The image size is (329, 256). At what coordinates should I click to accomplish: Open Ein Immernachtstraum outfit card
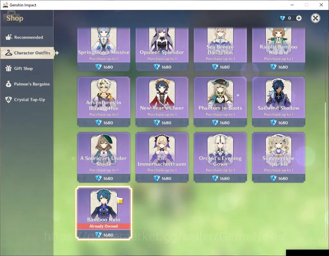tap(162, 157)
